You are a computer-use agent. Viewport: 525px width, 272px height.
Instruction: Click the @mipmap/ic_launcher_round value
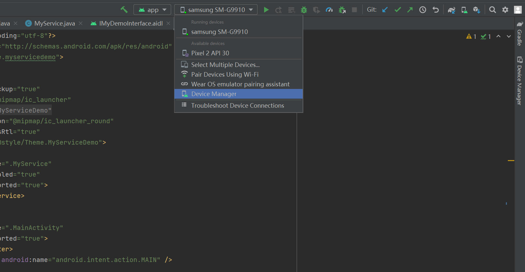61,121
